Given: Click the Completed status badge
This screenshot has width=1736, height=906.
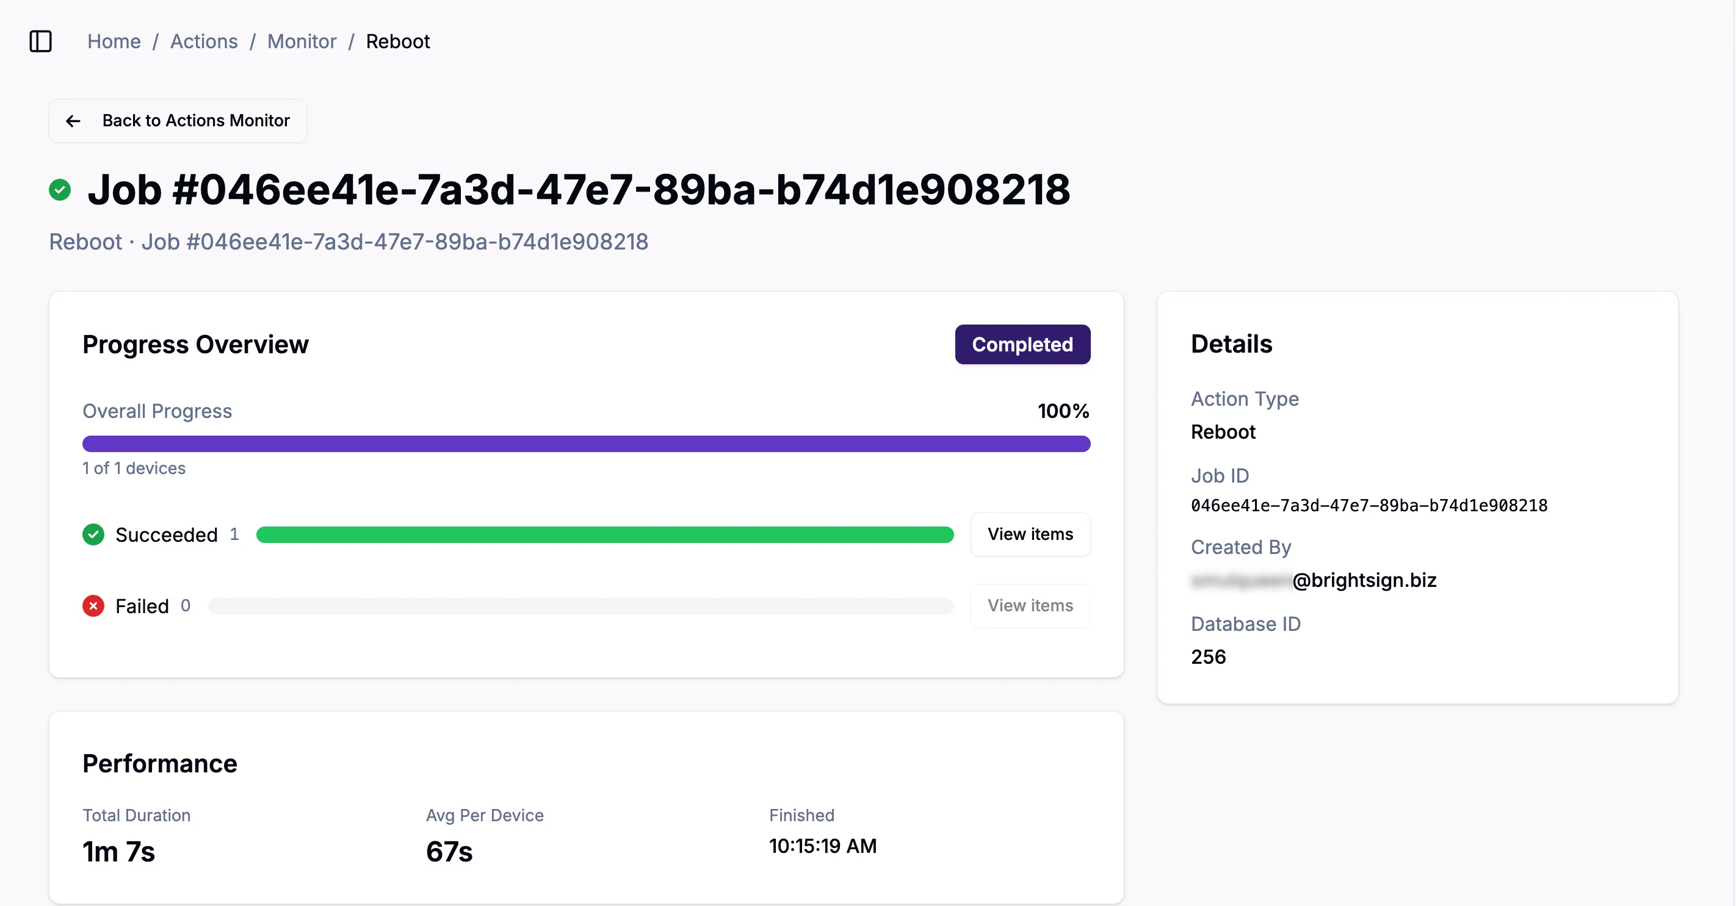Looking at the screenshot, I should coord(1022,344).
